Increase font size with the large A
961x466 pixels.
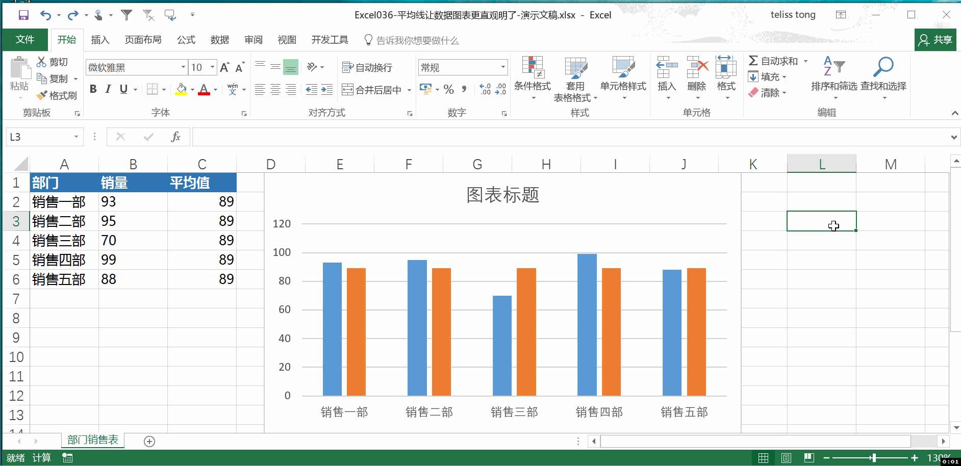[224, 67]
